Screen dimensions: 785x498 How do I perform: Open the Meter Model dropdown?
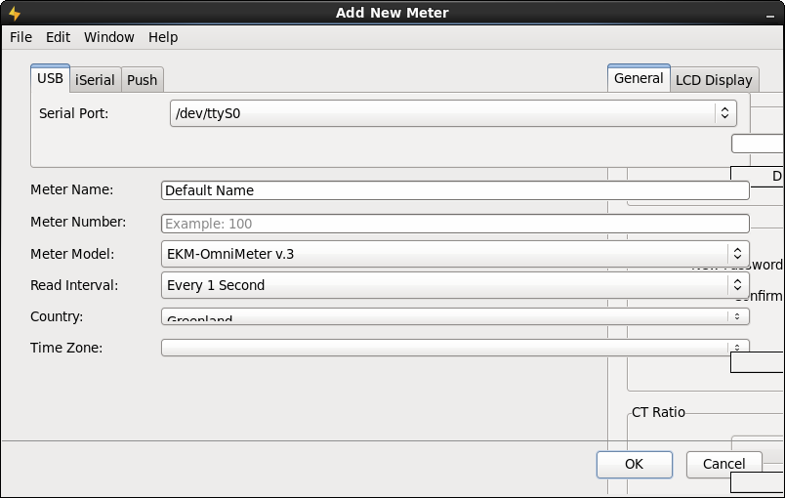[x=454, y=254]
